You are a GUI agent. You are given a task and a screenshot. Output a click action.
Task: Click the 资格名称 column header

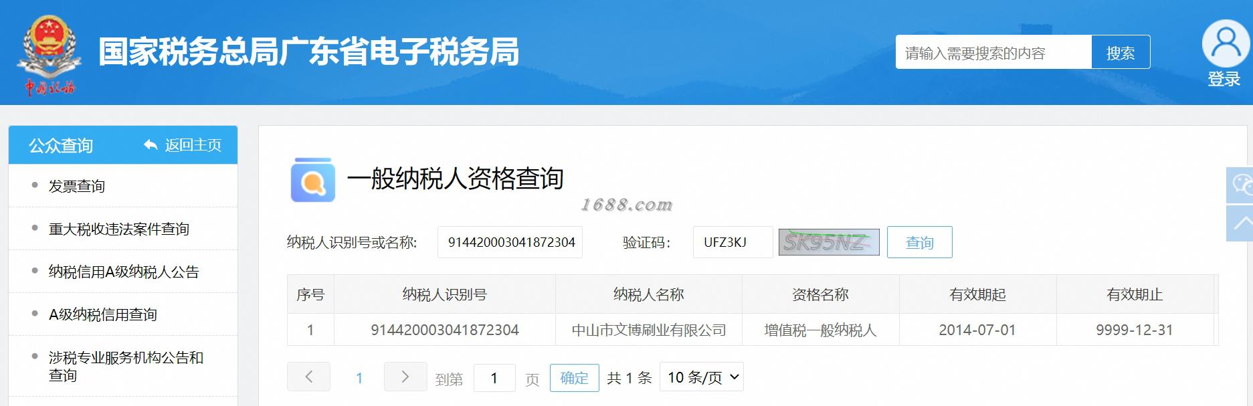821,294
